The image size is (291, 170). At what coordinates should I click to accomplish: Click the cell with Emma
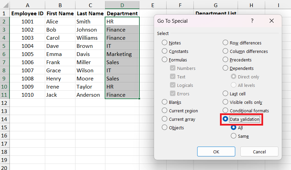60,54
